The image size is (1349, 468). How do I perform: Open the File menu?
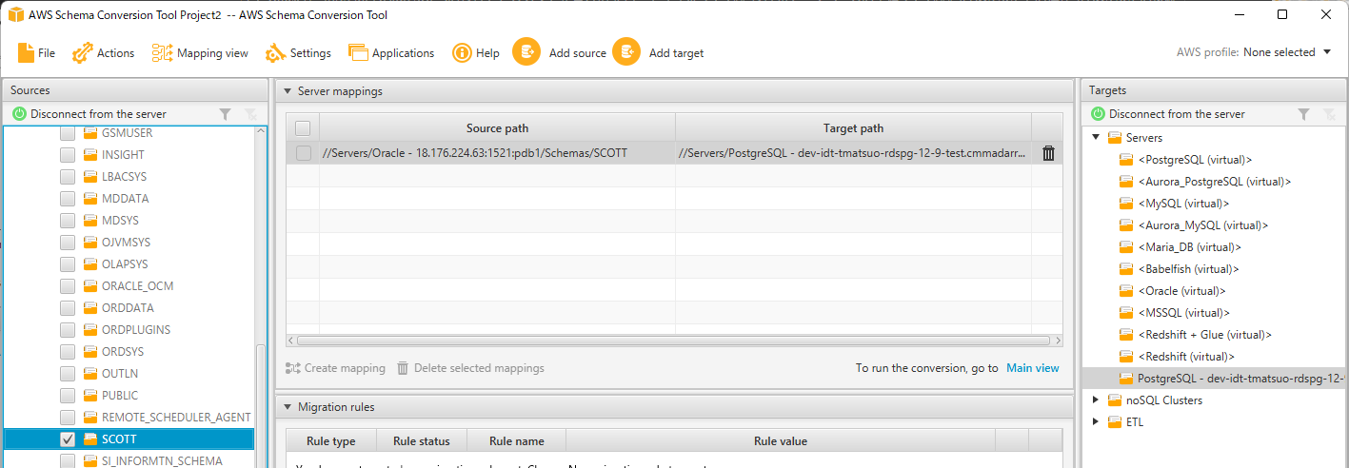point(36,53)
